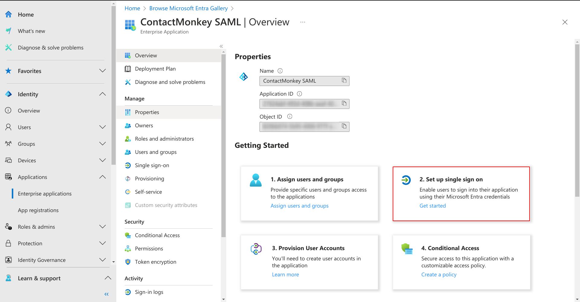Click Get started for single sign on
580x302 pixels.
click(x=433, y=206)
